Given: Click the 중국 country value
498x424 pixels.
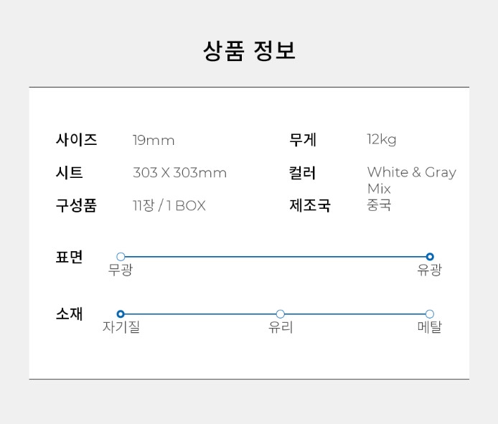Looking at the screenshot, I should 379,205.
